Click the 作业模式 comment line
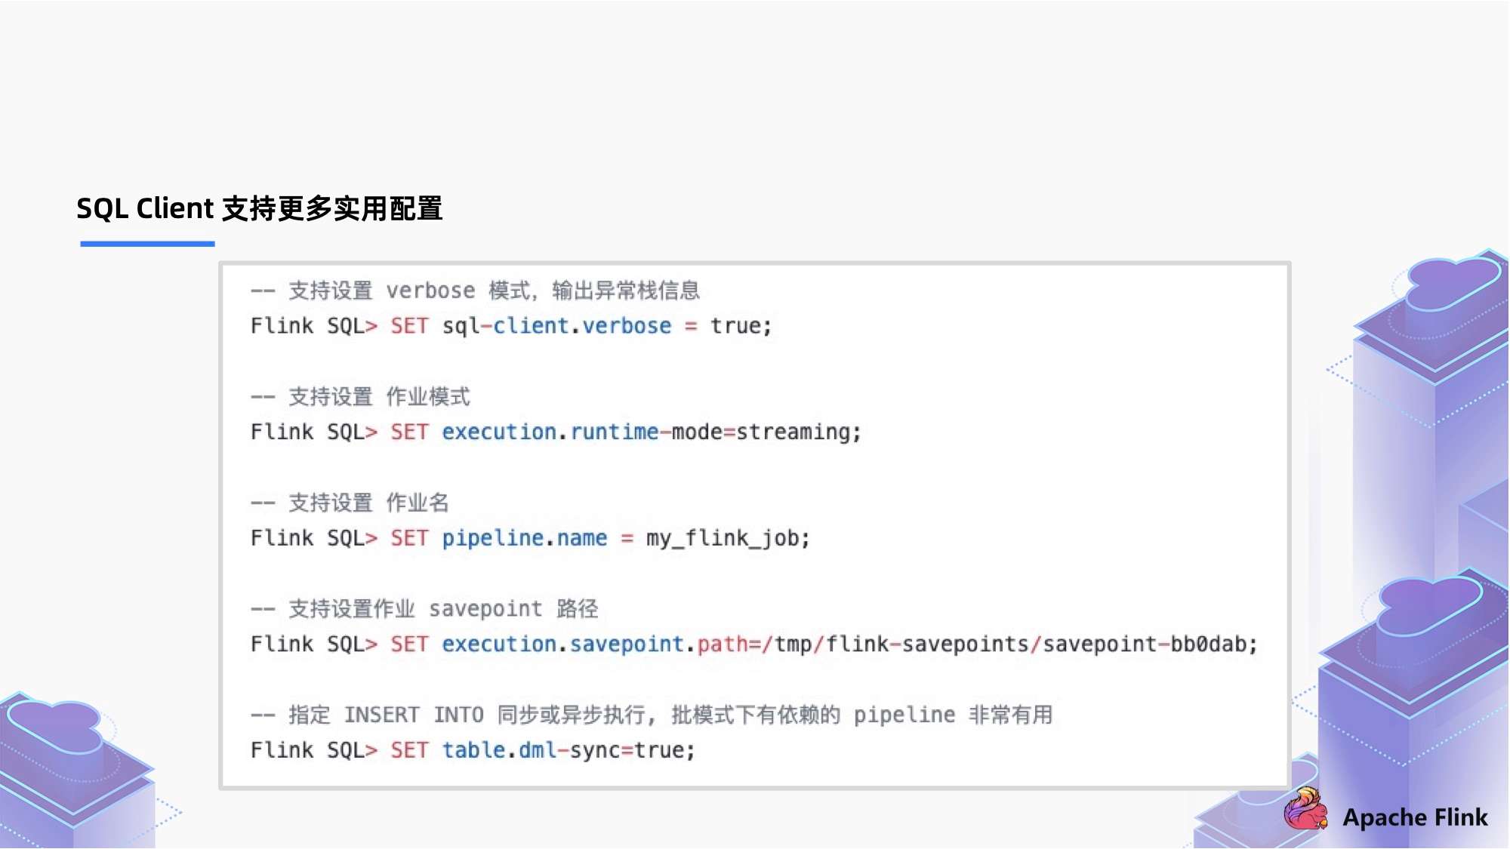 pyautogui.click(x=360, y=397)
